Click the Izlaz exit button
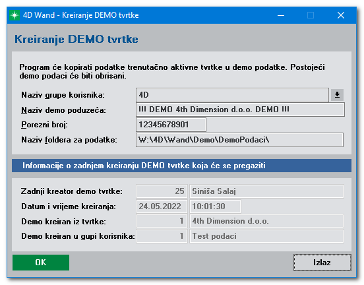 tap(322, 263)
